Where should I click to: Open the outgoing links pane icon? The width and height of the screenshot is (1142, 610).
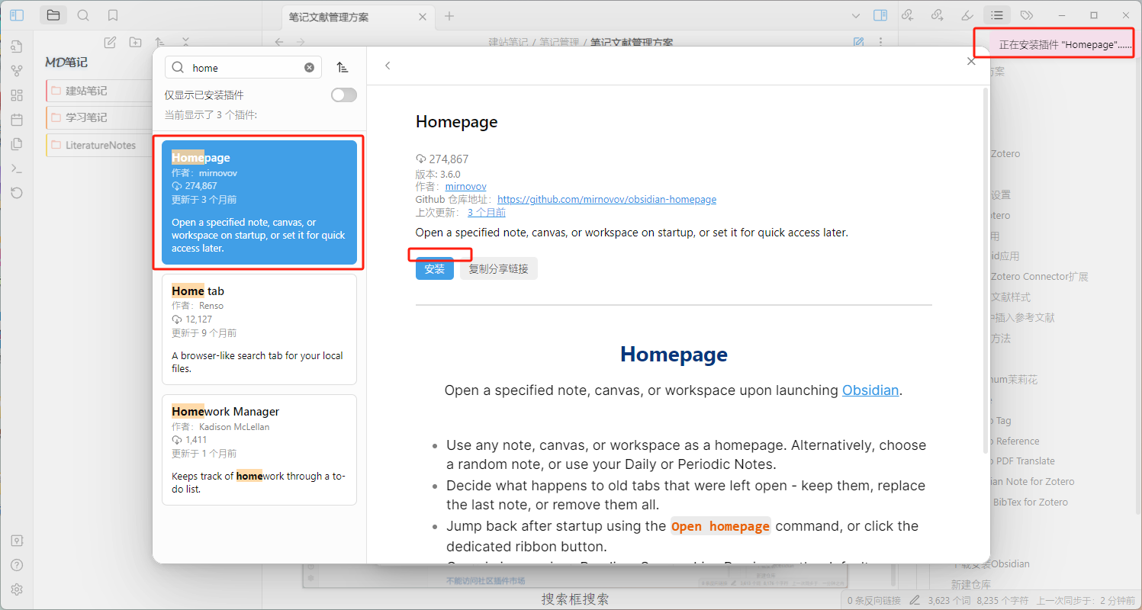937,14
